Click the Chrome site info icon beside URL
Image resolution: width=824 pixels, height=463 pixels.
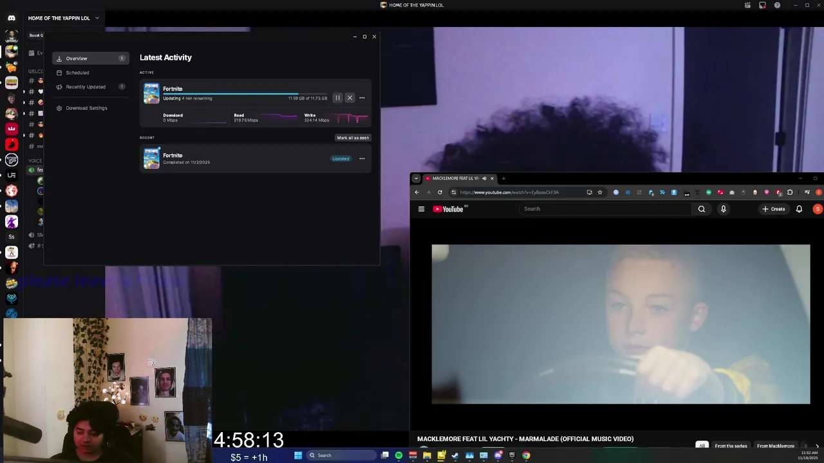pyautogui.click(x=454, y=192)
